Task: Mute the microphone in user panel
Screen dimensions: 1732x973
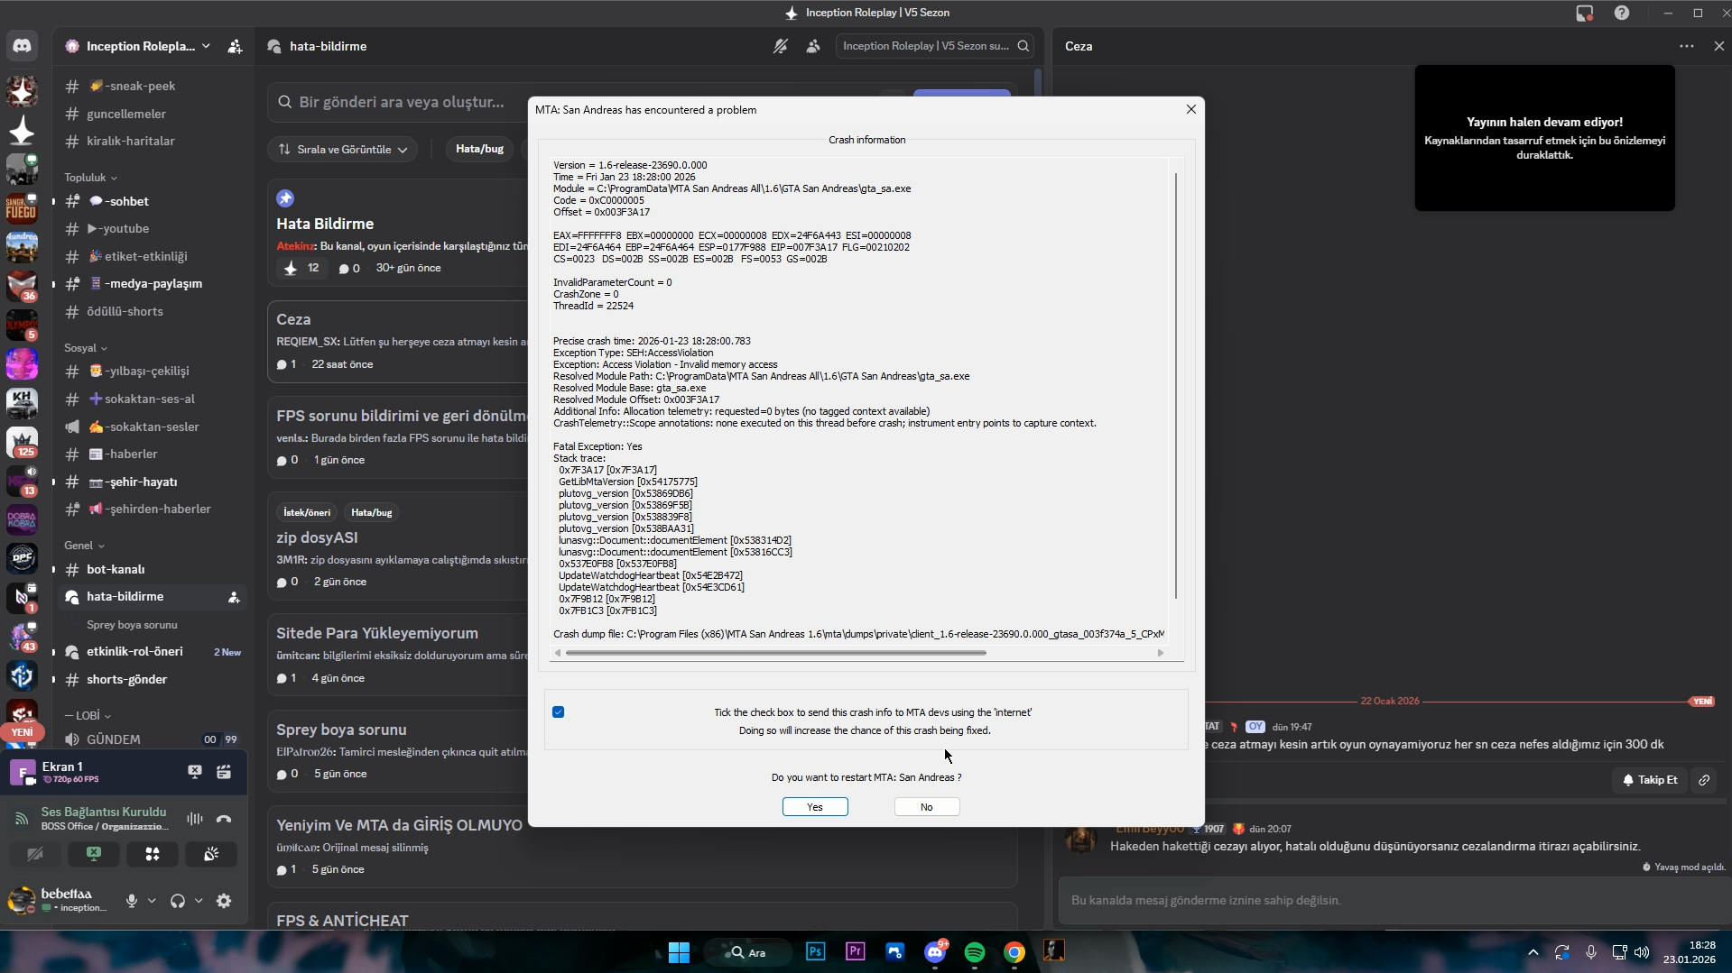Action: (132, 901)
